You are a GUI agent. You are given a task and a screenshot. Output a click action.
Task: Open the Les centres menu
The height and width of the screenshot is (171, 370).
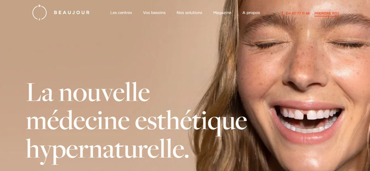121,13
